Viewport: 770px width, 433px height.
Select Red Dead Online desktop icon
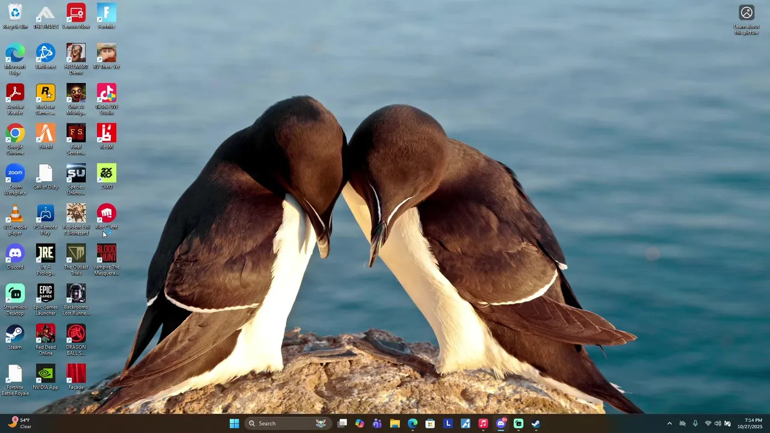click(46, 340)
